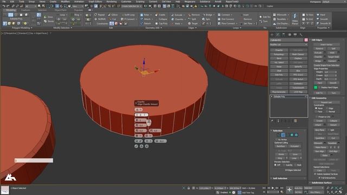Click green Display Hard Edges swatch
Image resolution: width=347 pixels, height=195 pixels.
click(x=316, y=88)
